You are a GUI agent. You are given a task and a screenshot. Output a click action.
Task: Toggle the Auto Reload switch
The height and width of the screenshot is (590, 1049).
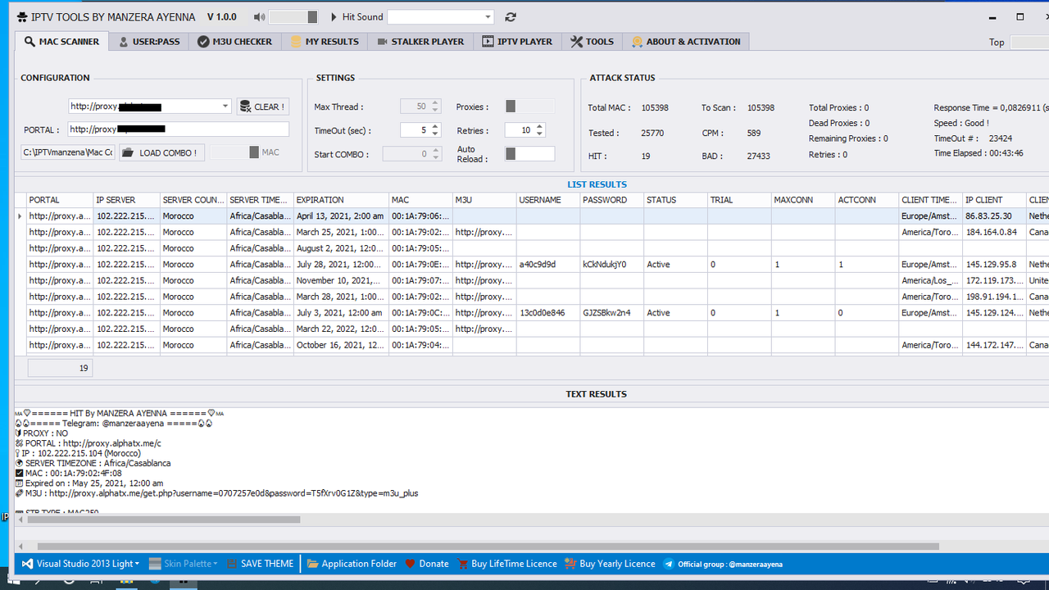click(x=529, y=154)
